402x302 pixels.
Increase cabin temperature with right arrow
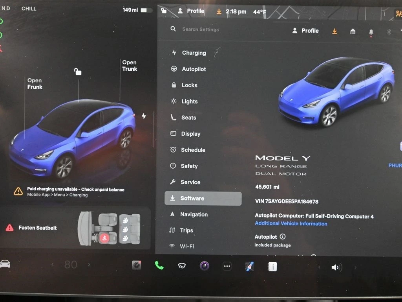89,265
